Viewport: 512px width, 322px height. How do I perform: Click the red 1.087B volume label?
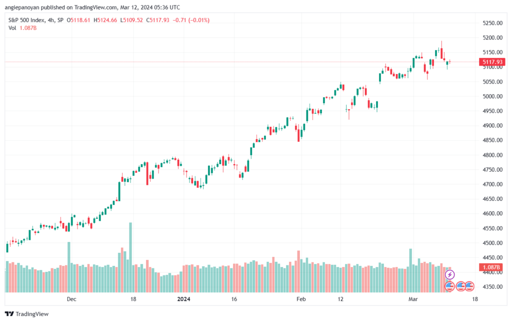[492, 267]
